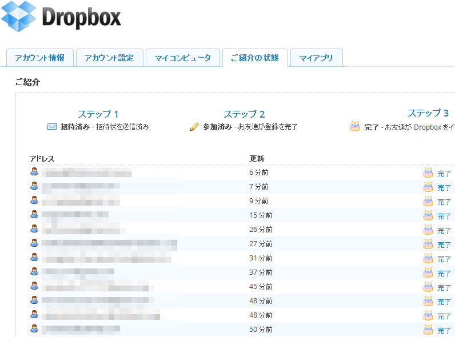The height and width of the screenshot is (337, 455).
Task: Click cake icon in the 26 分前 row
Action: pyautogui.click(x=428, y=230)
